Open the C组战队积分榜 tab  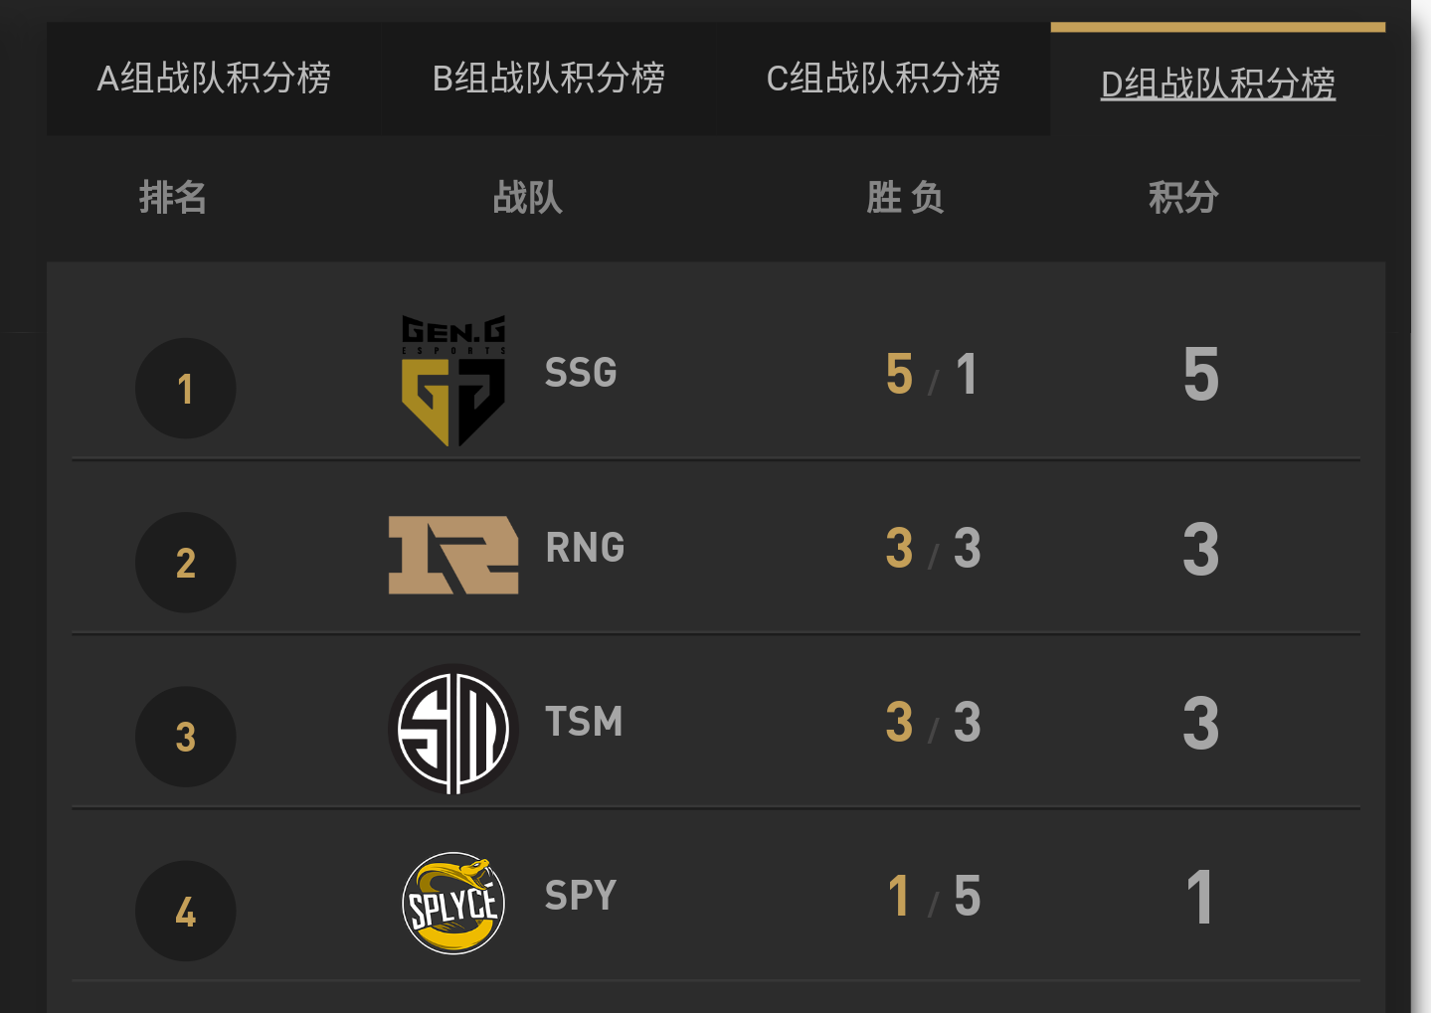[x=883, y=79]
